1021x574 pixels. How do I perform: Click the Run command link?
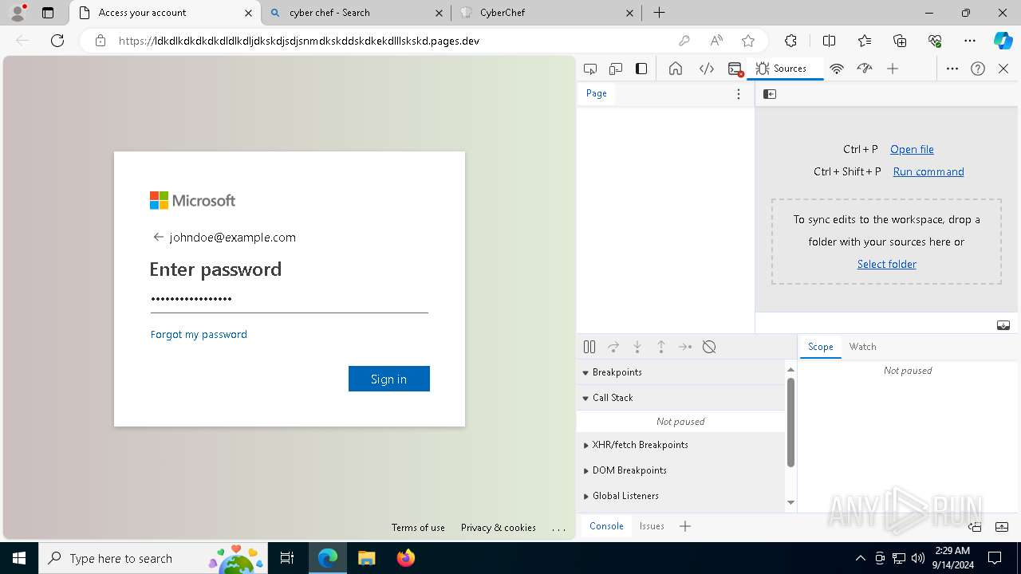928,171
